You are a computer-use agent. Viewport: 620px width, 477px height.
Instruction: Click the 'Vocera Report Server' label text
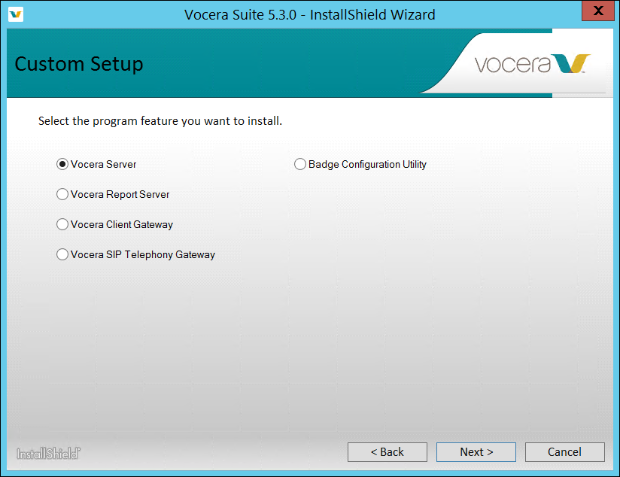pos(120,194)
